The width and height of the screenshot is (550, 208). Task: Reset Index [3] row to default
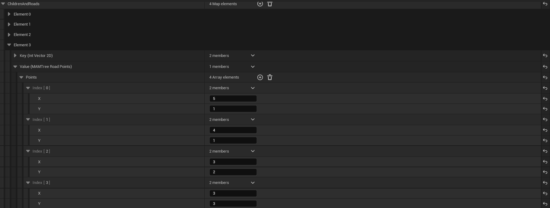click(x=545, y=183)
